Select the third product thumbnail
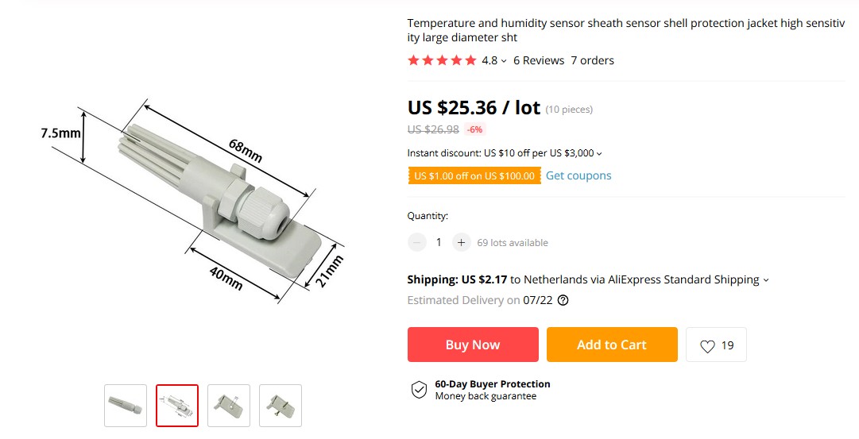 click(229, 405)
